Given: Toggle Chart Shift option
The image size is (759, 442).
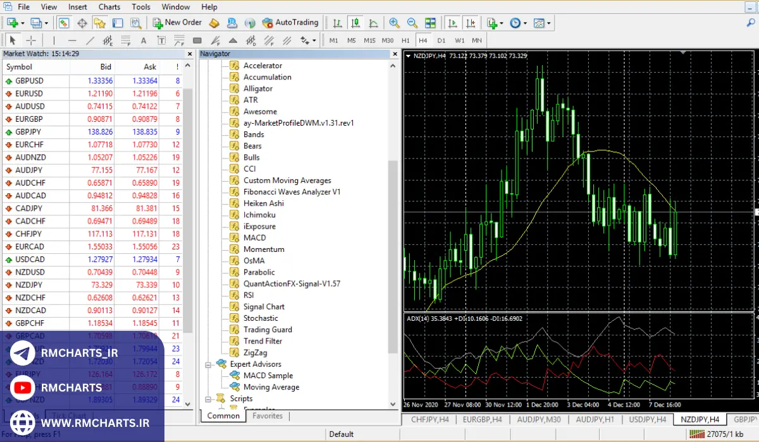Looking at the screenshot, I should [x=470, y=23].
